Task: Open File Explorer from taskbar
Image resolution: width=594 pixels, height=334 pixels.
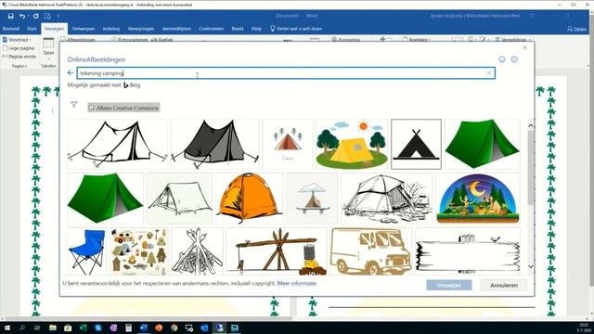Action: 53,328
